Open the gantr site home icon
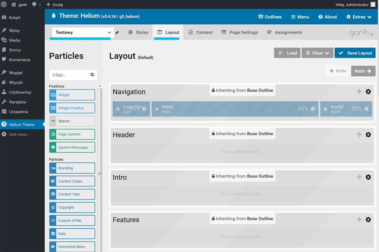379x252 pixels. [x=14, y=4]
